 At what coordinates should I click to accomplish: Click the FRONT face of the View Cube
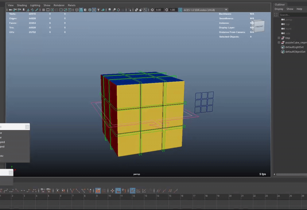(x=259, y=27)
